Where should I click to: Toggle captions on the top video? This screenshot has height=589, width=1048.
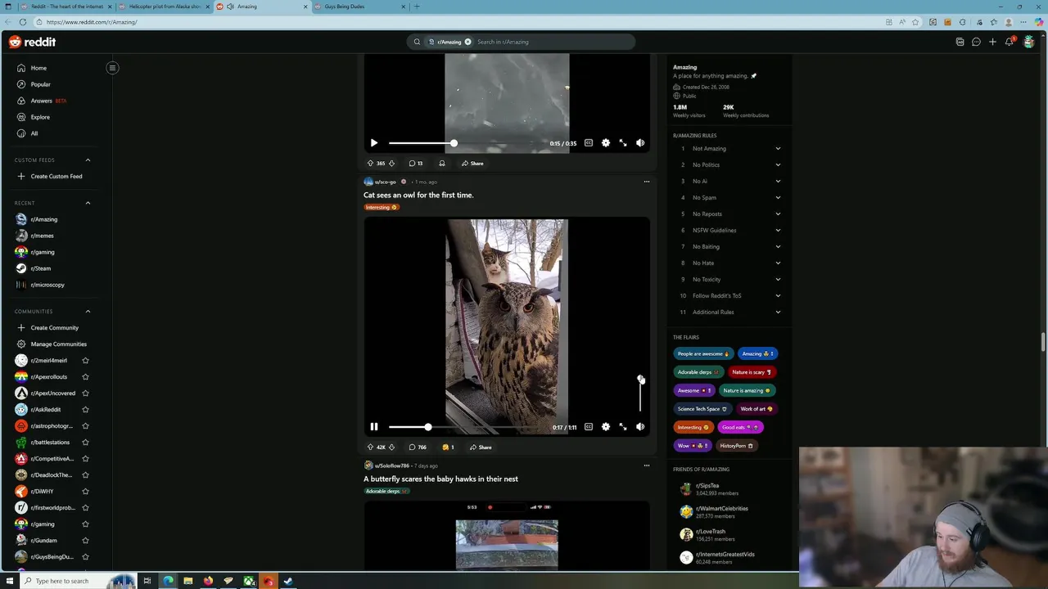click(x=589, y=143)
